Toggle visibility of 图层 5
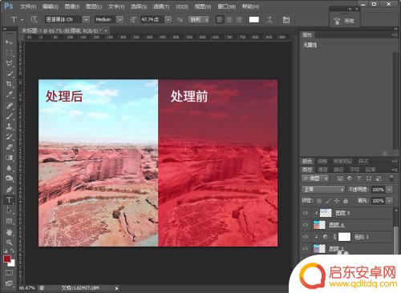Image resolution: width=401 pixels, height=293 pixels. click(x=306, y=213)
